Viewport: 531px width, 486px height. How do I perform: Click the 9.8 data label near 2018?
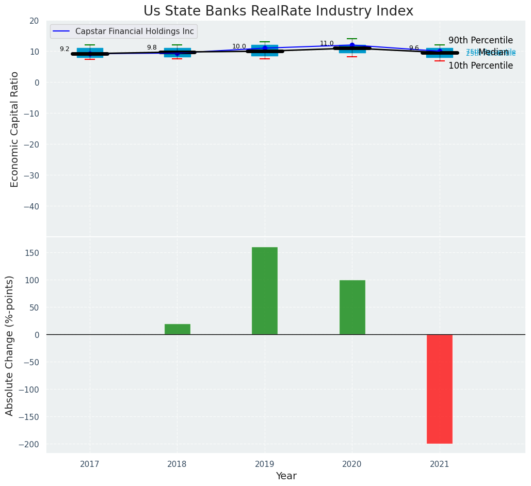click(152, 47)
